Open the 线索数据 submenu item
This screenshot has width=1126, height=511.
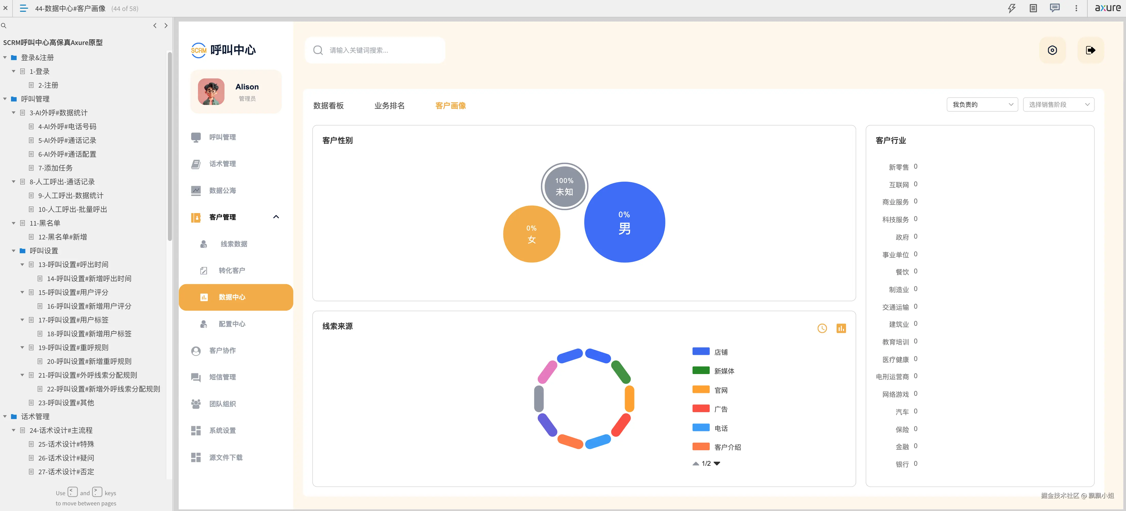233,244
